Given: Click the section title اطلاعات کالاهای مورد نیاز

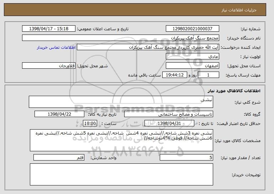Looking at the screenshot, I should coord(234,91).
